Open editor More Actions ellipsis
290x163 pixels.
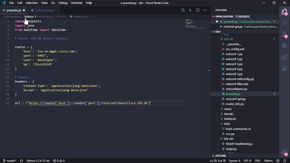click(205, 10)
